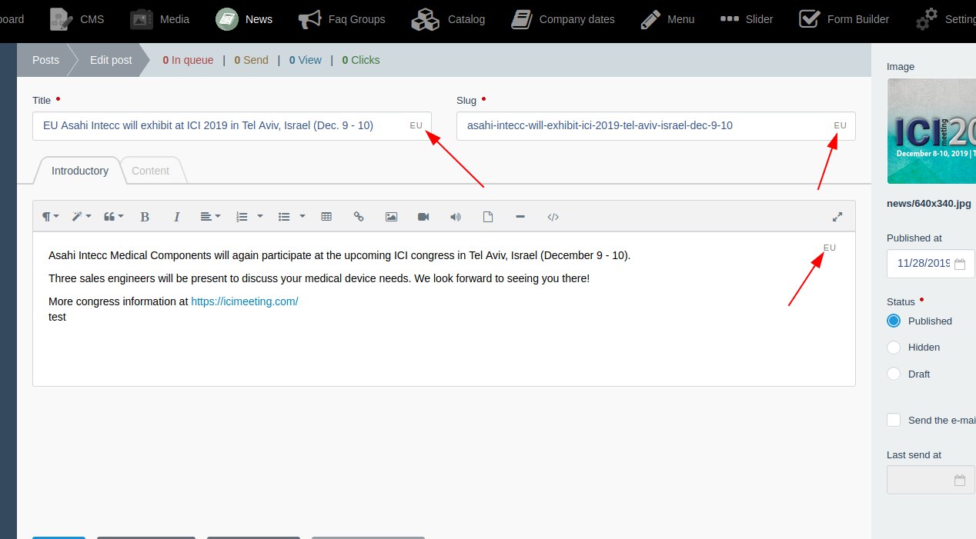Viewport: 976px width, 539px height.
Task: Enable the Send the e-mail checkbox
Action: tap(894, 420)
